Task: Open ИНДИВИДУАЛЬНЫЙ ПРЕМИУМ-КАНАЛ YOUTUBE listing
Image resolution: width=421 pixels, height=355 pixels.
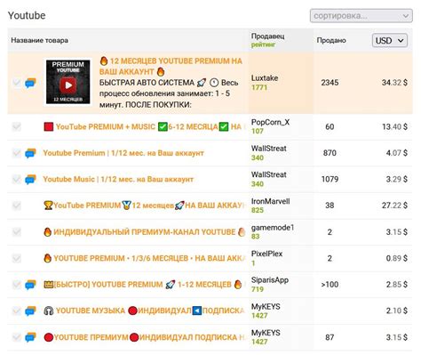Action: [x=145, y=232]
